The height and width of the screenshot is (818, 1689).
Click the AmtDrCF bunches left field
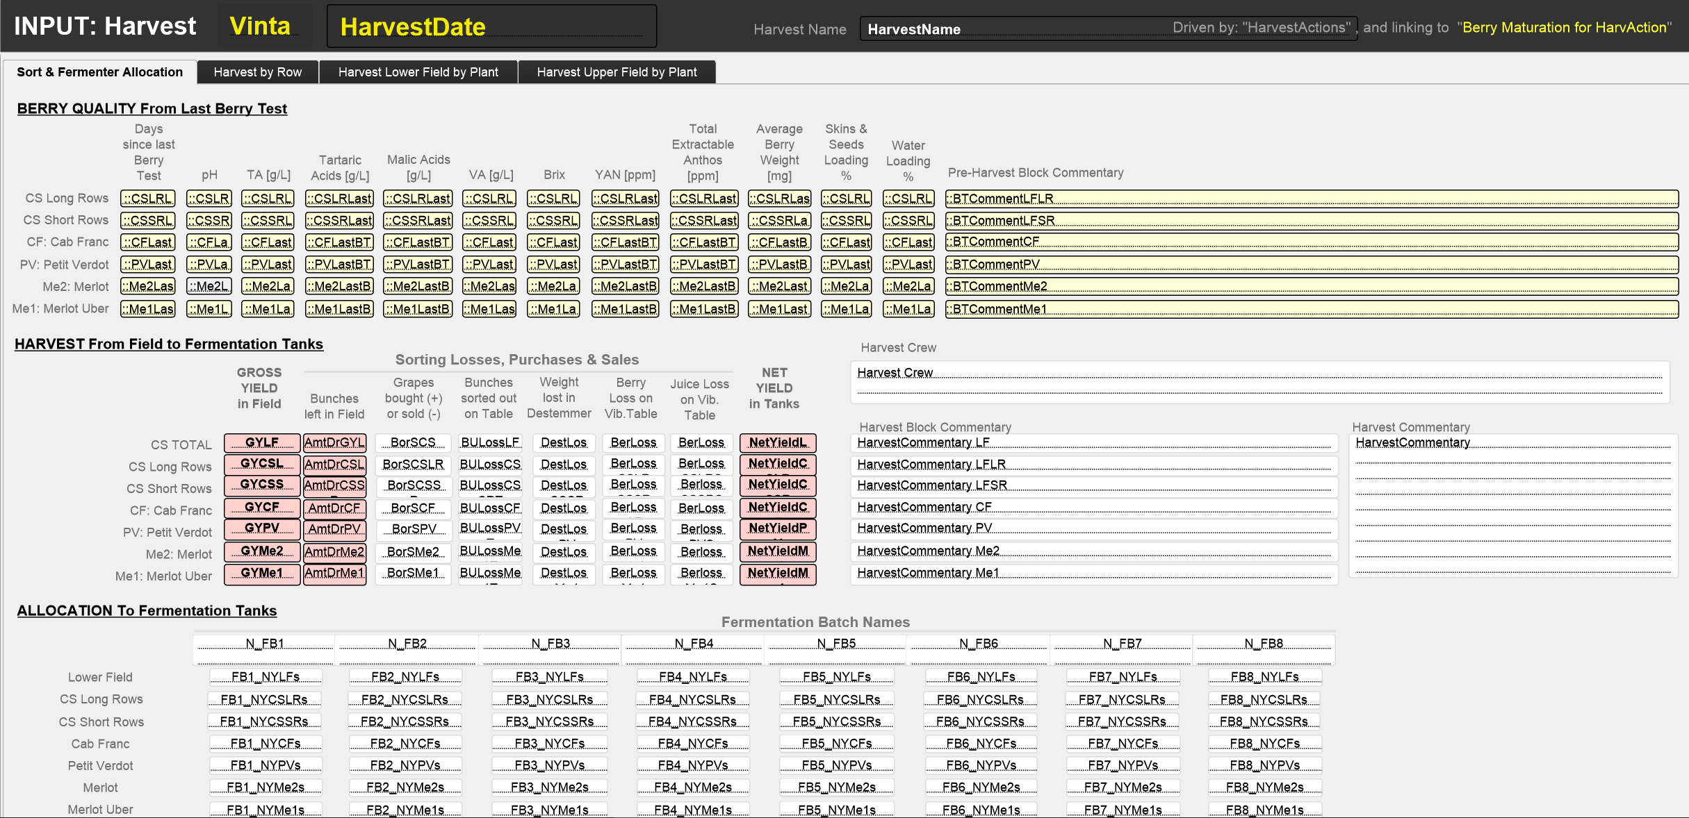pos(334,508)
